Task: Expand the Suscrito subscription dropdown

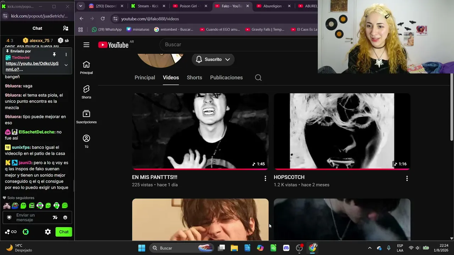Action: (213, 59)
